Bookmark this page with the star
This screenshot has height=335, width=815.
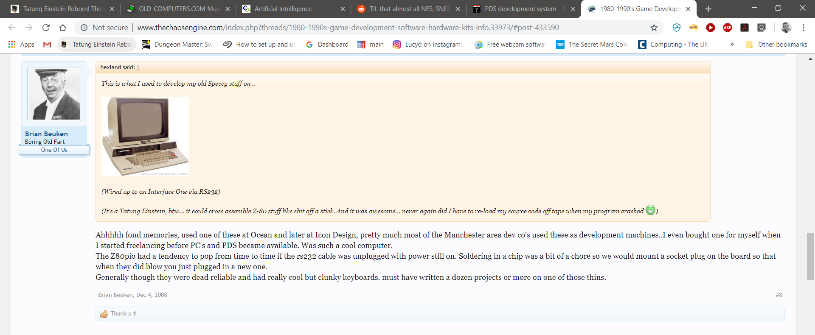(654, 28)
